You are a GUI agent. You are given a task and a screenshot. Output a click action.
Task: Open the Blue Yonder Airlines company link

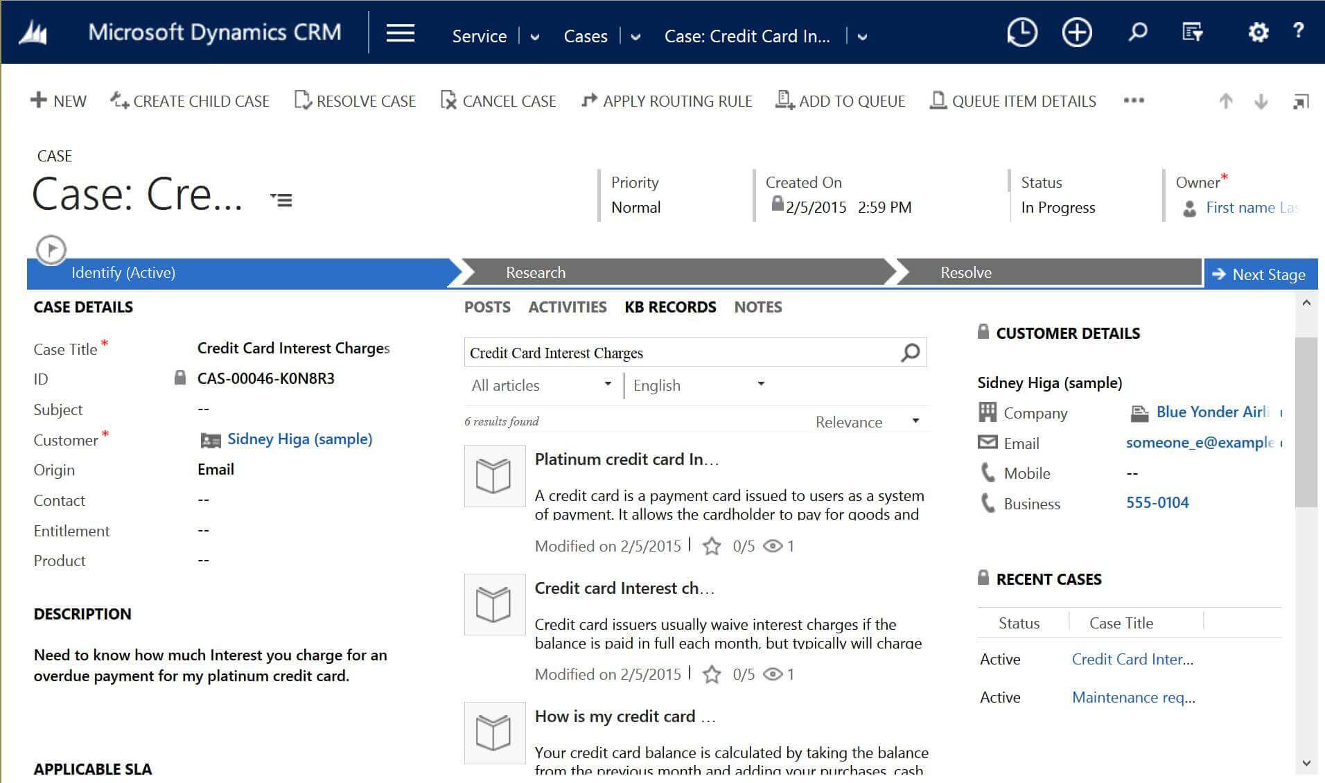pyautogui.click(x=1212, y=412)
